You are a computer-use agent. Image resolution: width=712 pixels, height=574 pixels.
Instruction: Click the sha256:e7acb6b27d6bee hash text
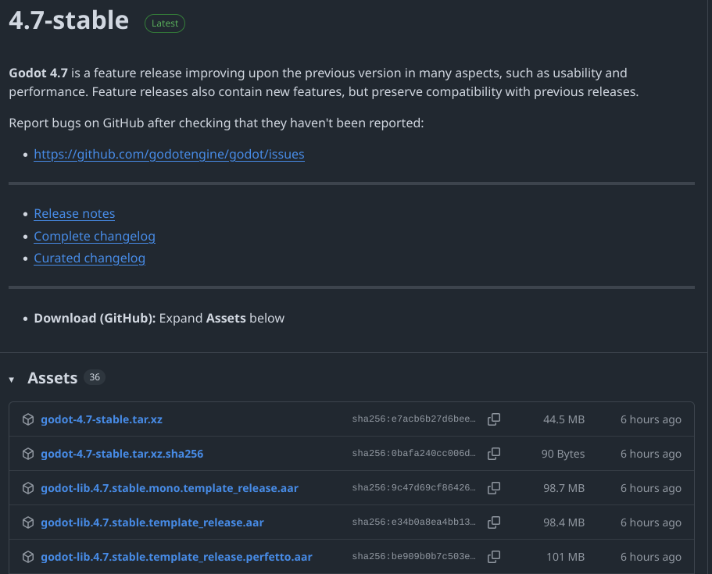tap(413, 419)
